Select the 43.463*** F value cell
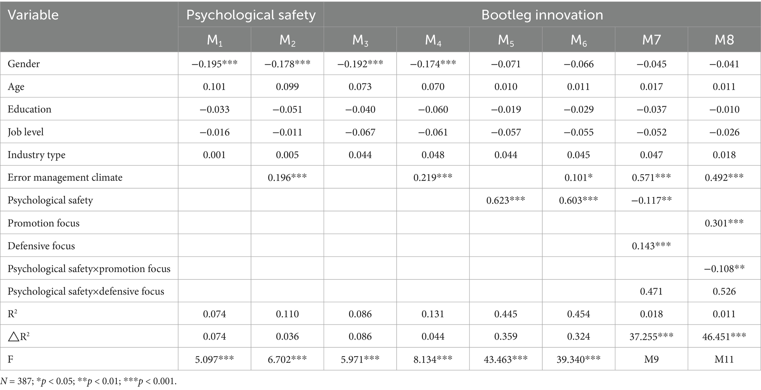This screenshot has height=390, width=761. point(505,359)
